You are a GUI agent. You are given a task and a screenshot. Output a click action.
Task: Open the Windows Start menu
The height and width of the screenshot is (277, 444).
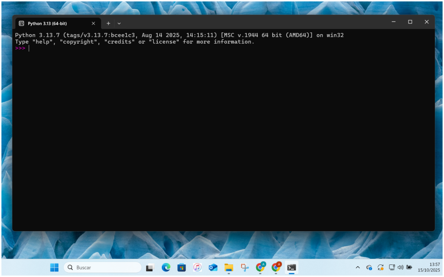[x=54, y=267]
